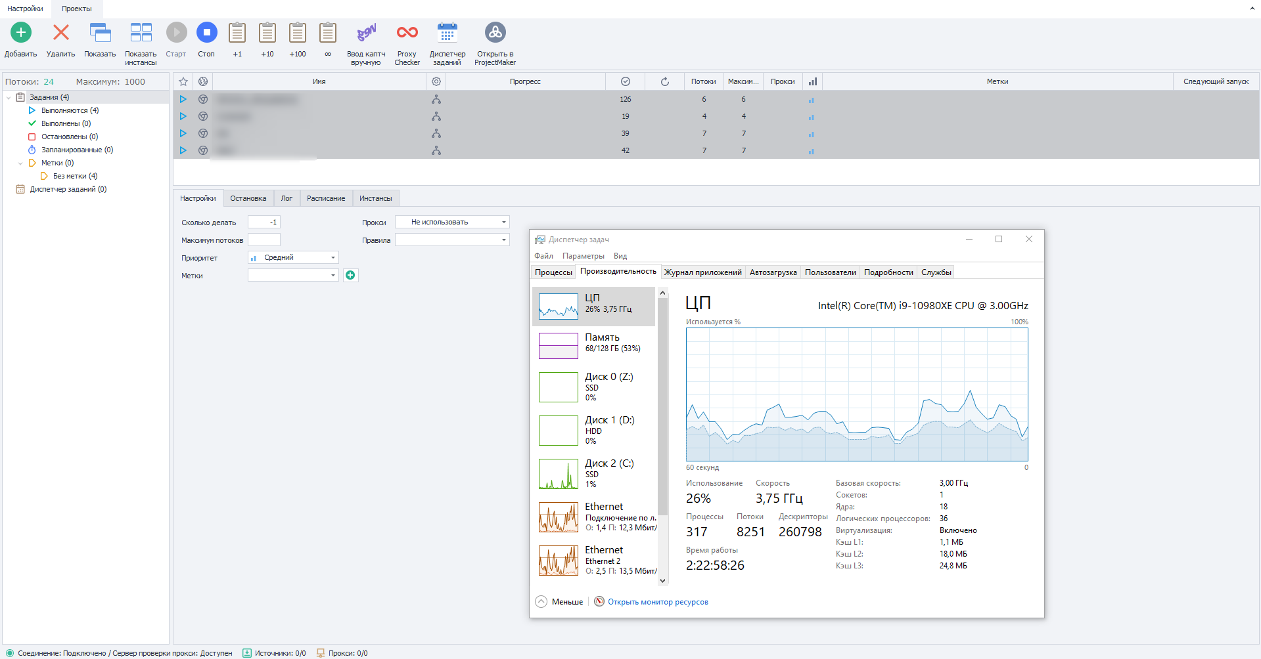Click play arrow of first task row

click(x=183, y=99)
